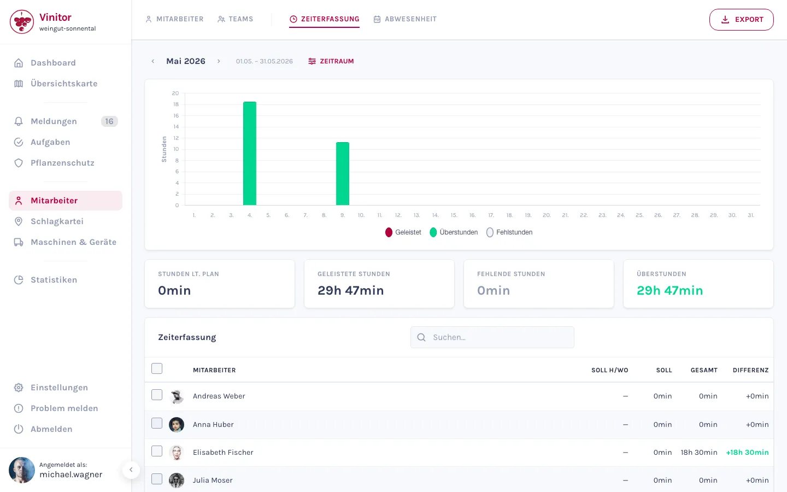The image size is (787, 492).
Task: Open Einstellungen gear icon
Action: [19, 388]
